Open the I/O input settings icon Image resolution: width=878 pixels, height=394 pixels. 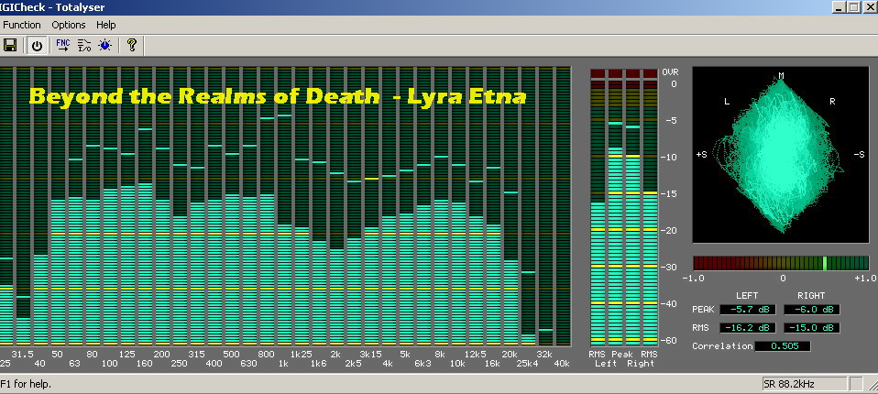click(84, 45)
